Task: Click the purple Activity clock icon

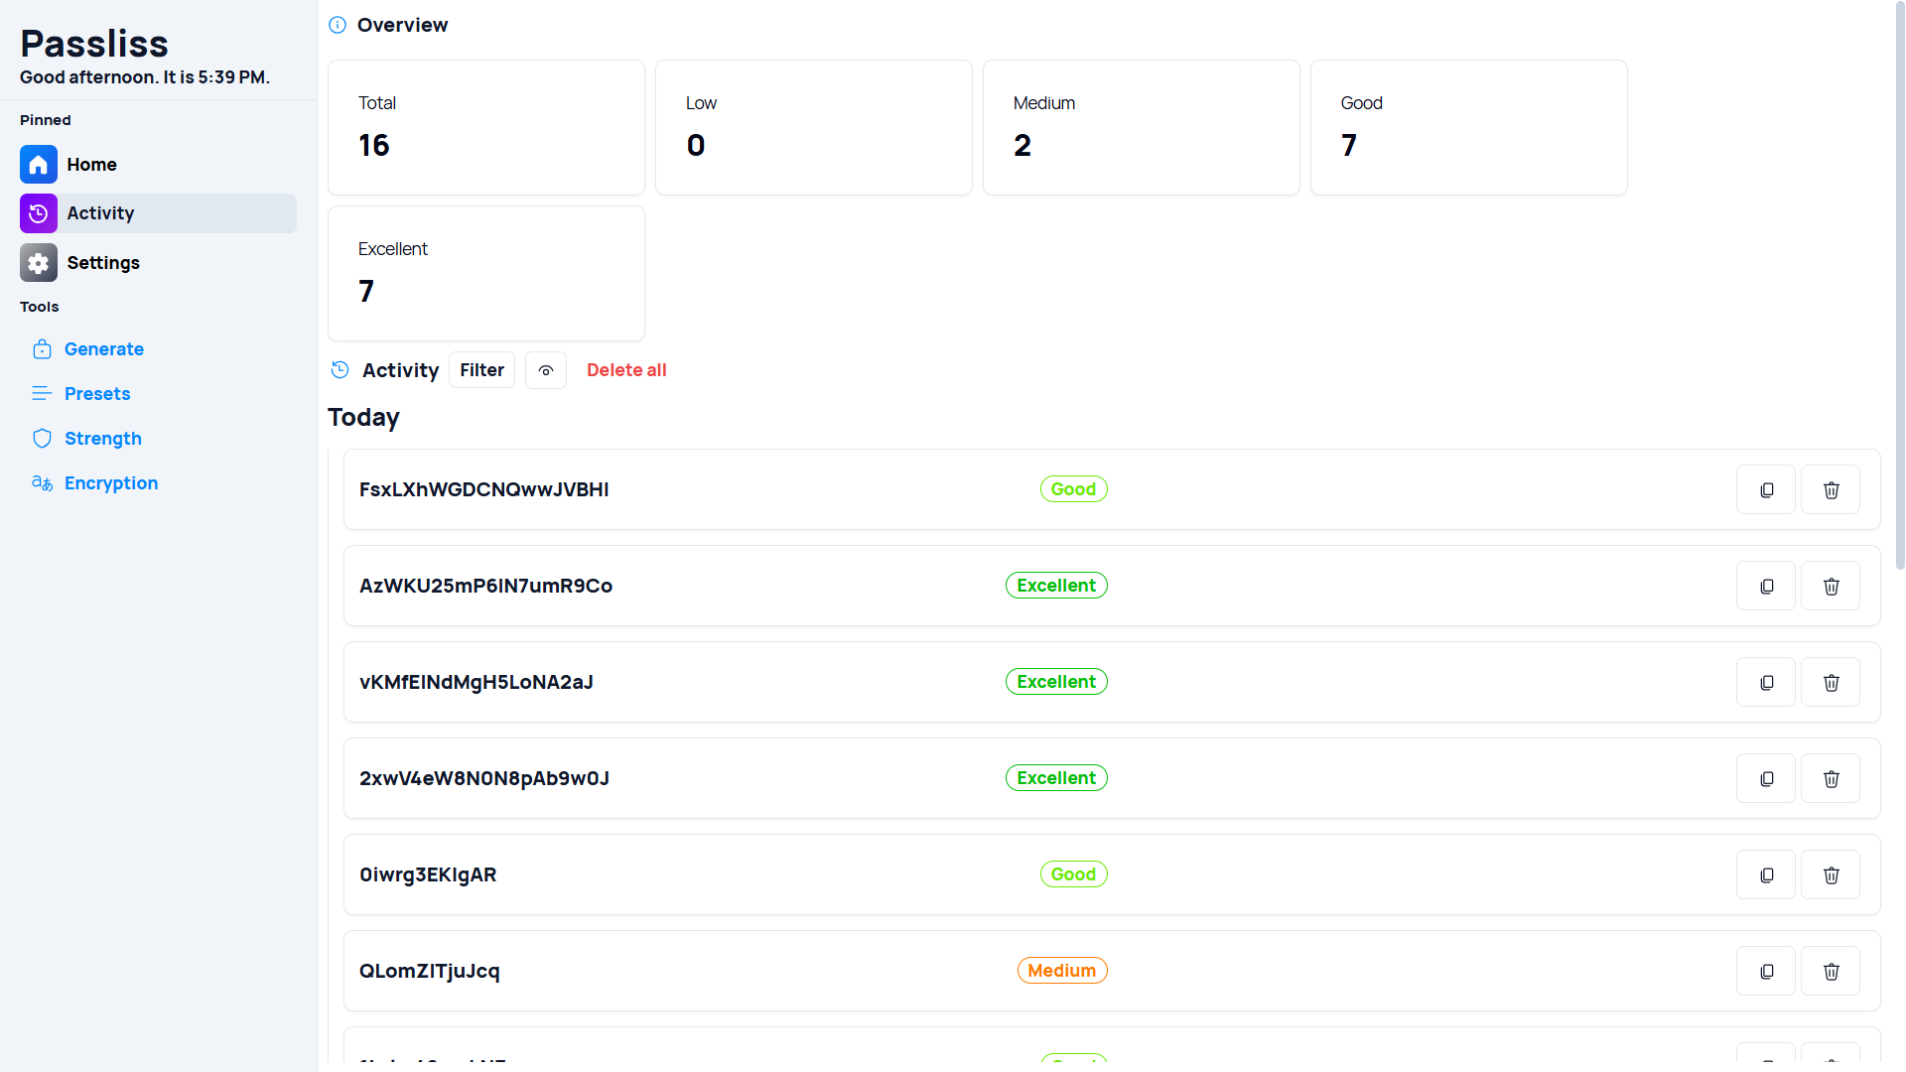Action: pyautogui.click(x=39, y=213)
